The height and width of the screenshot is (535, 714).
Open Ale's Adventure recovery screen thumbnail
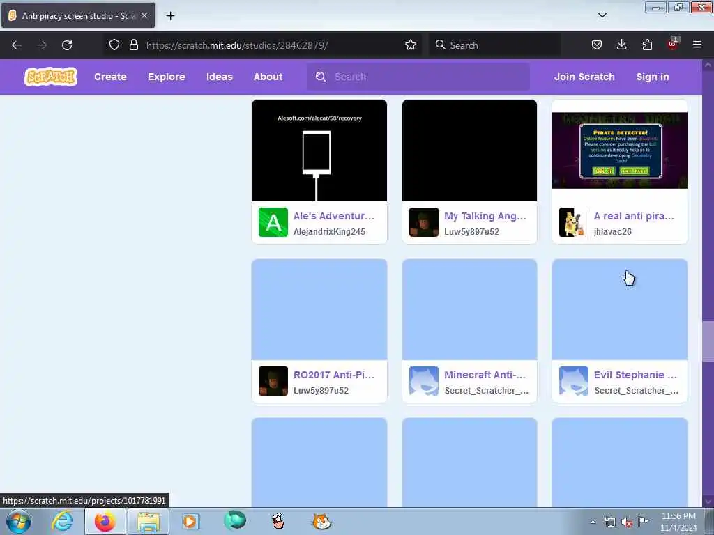(319, 150)
